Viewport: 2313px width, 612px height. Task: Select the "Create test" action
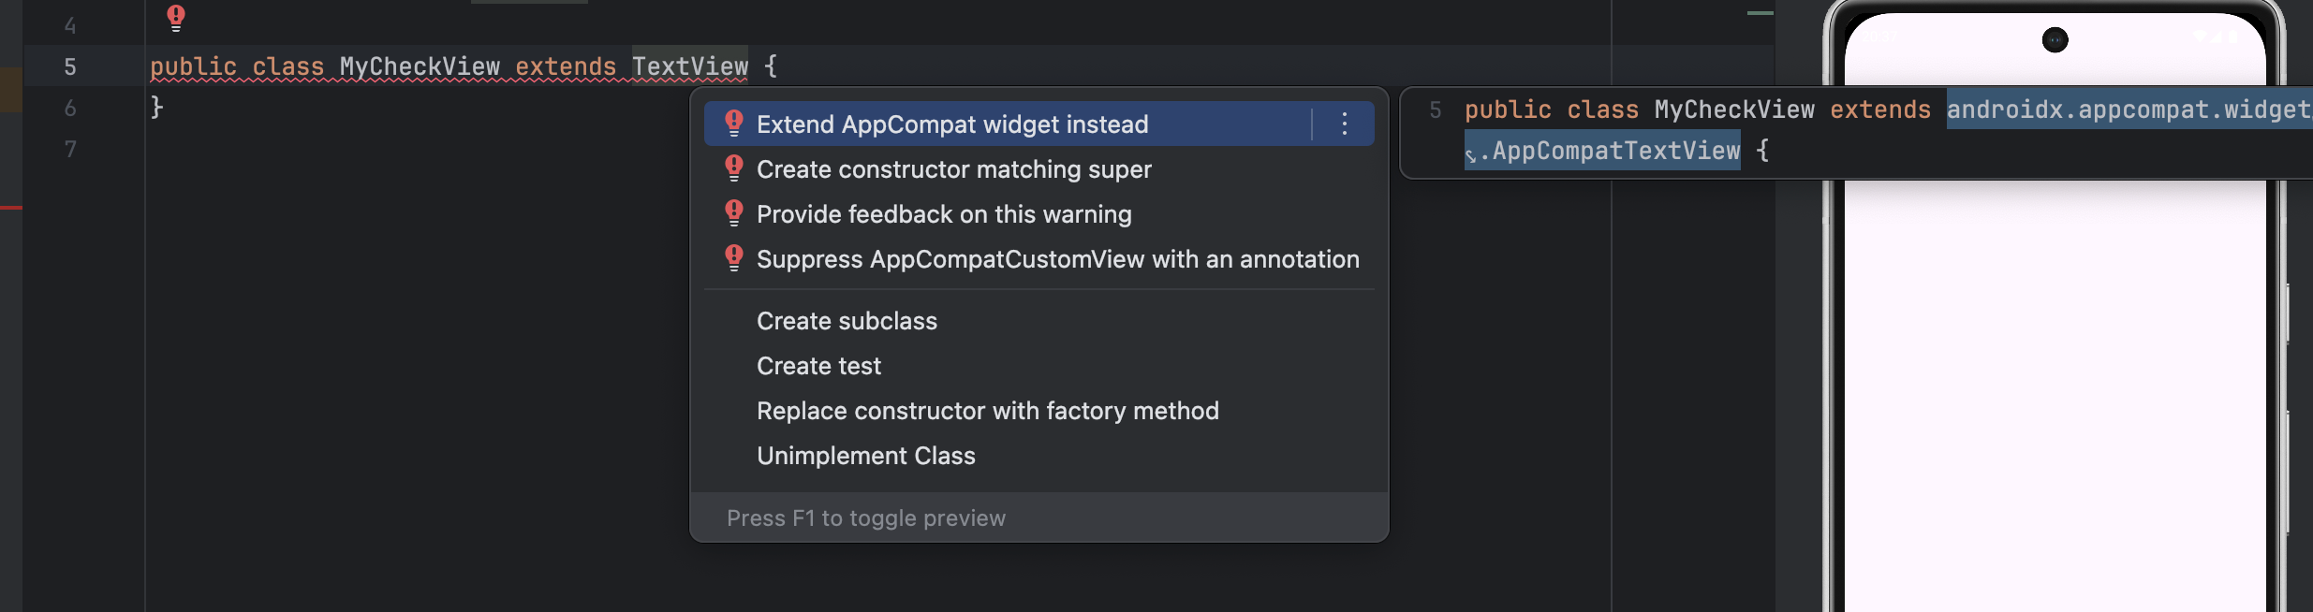point(818,366)
